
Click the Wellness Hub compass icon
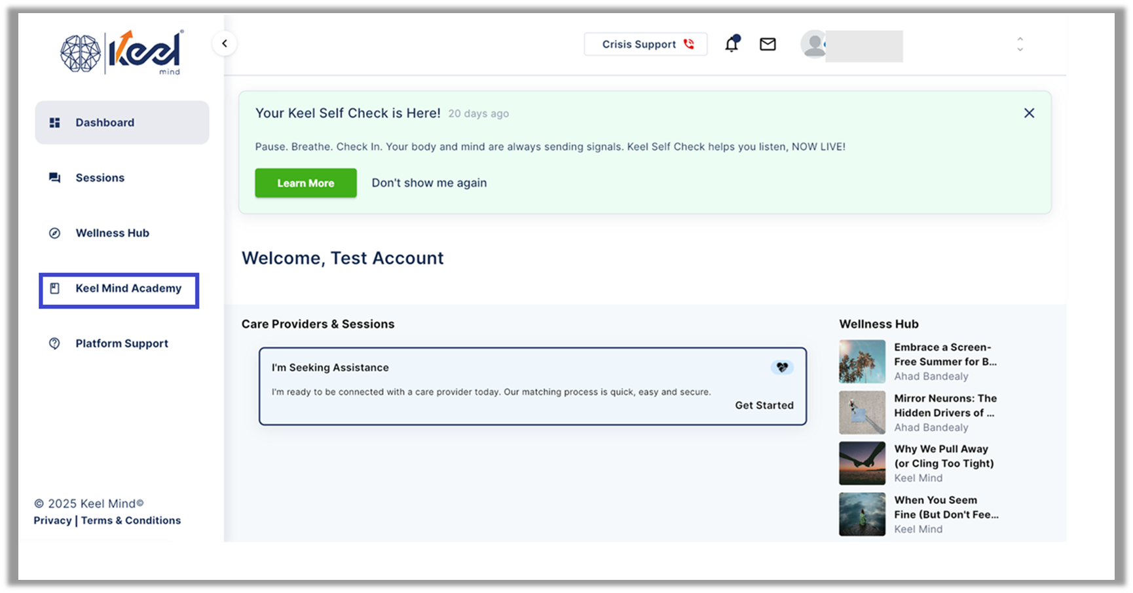point(55,233)
